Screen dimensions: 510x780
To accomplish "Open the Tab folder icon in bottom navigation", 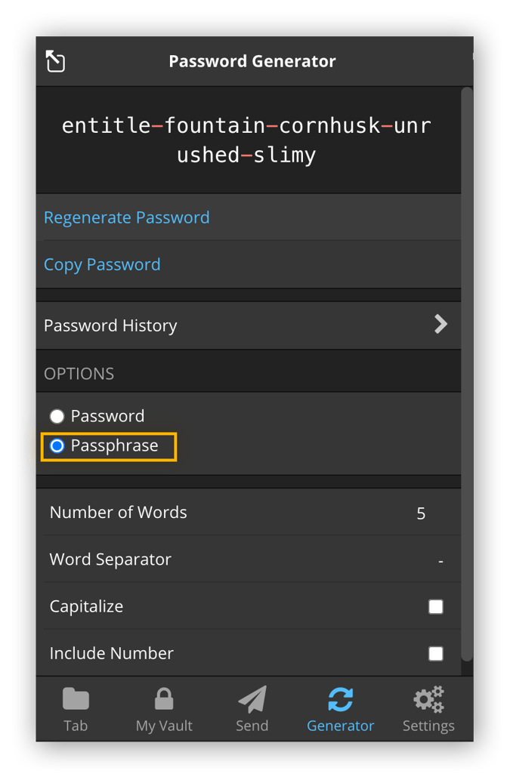I will tap(76, 699).
